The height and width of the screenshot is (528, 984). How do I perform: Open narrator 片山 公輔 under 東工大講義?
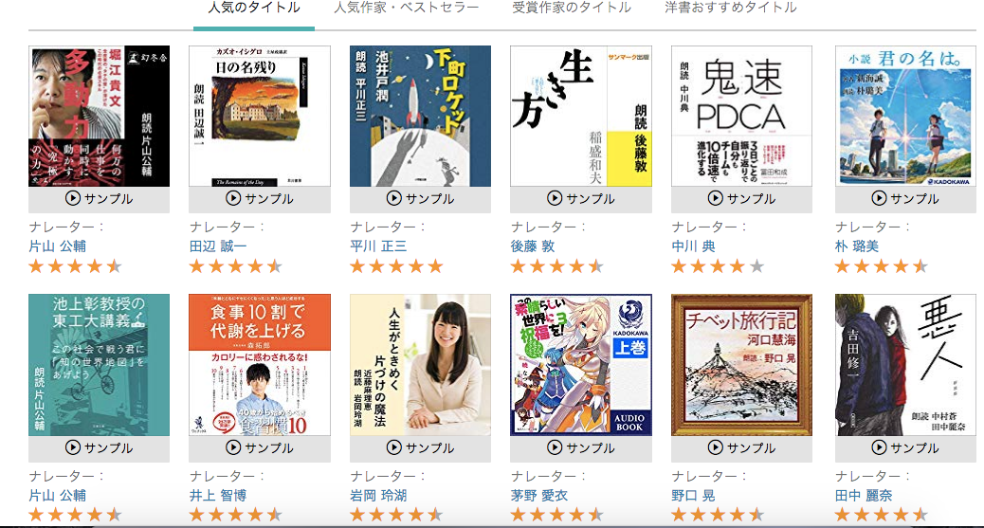(58, 496)
